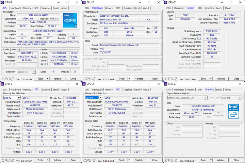The height and width of the screenshot is (163, 245).
Task: Click the CPU-Z title icon in the Mainboard tab window
Action: point(84,2)
